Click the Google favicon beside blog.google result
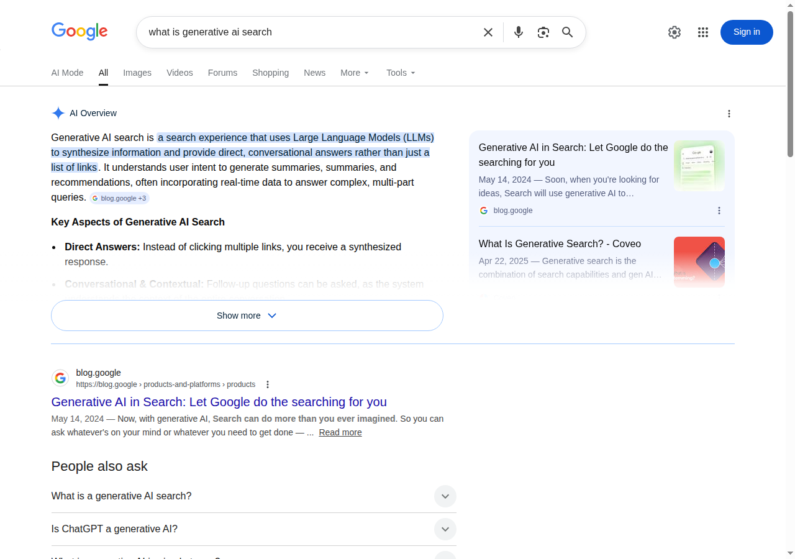This screenshot has height=559, width=795. pyautogui.click(x=60, y=378)
